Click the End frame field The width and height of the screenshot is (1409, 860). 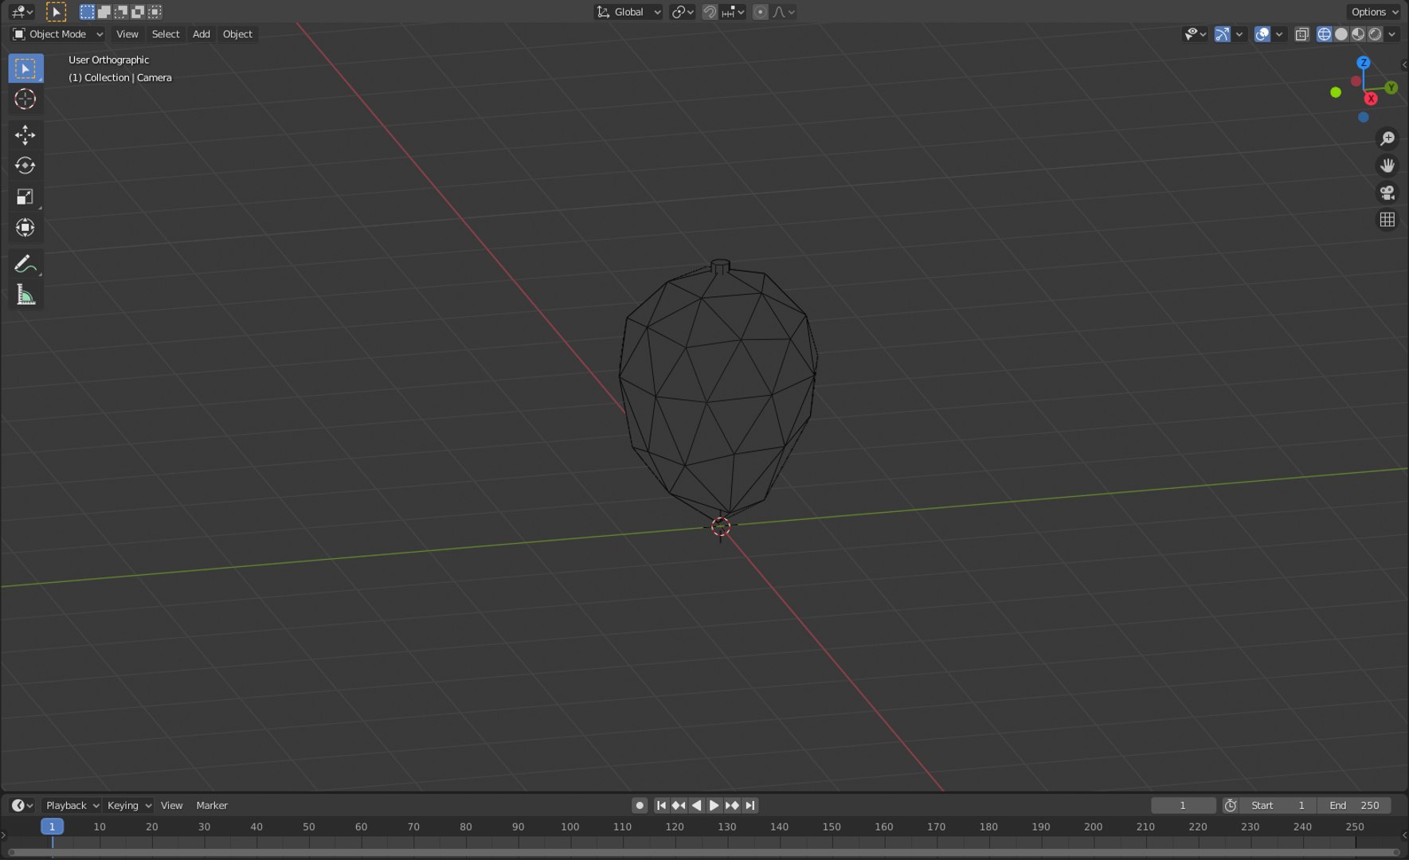1354,805
